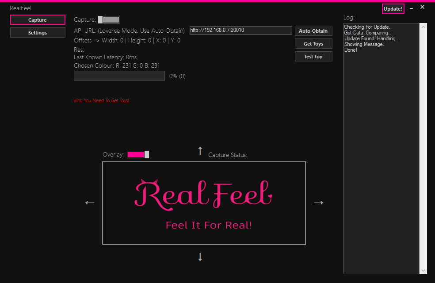Click the intensity progress bar
This screenshot has height=283, width=435.
pos(119,76)
